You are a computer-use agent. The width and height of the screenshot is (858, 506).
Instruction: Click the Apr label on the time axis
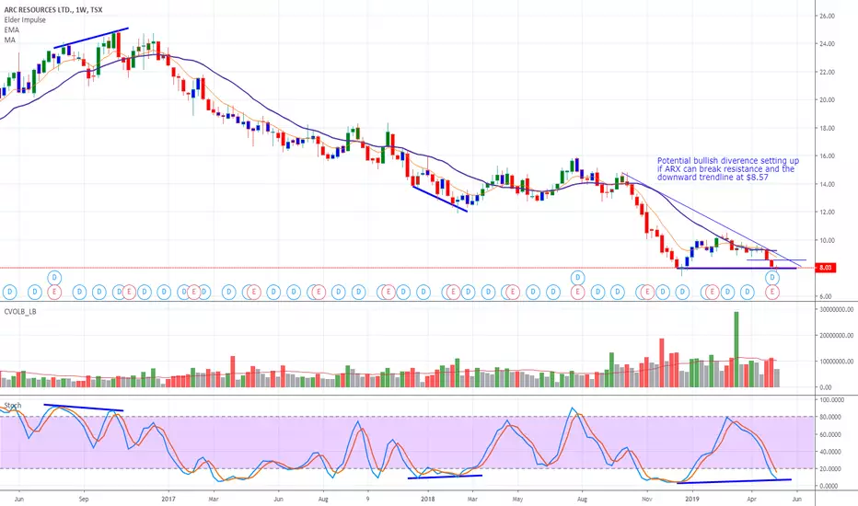(752, 499)
